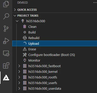Click the location pin icon beside hi3516dv300

23,21
